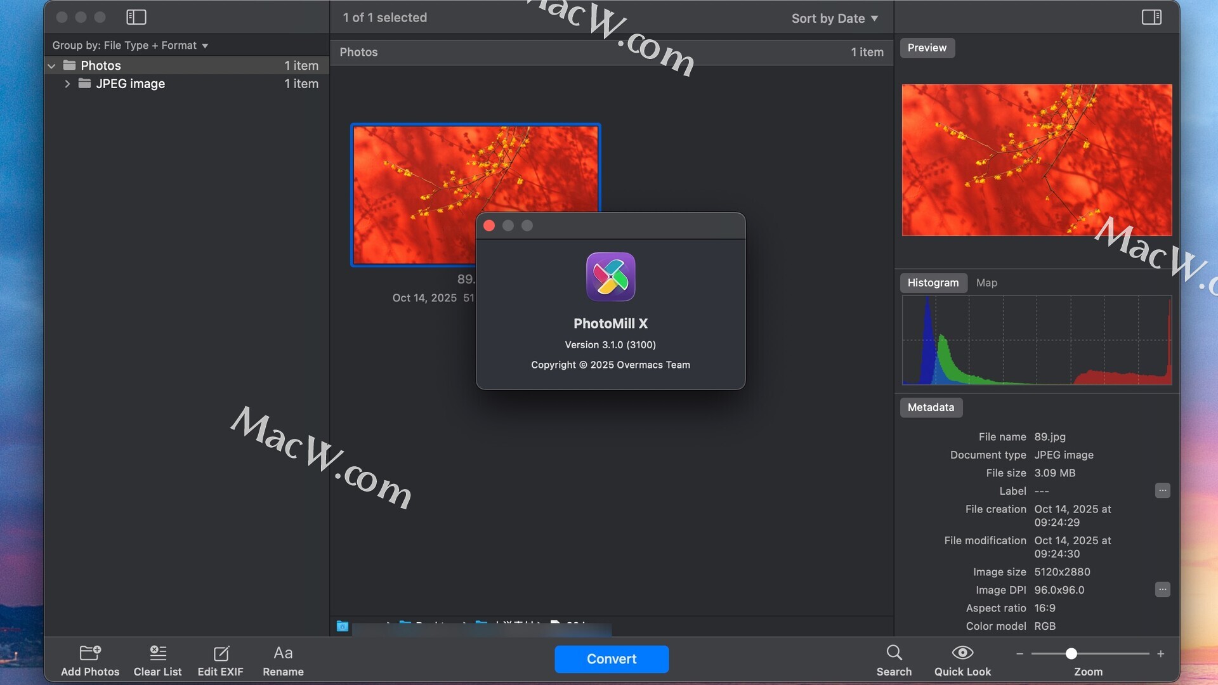This screenshot has height=685, width=1218.
Task: Switch to the Map tab
Action: (986, 283)
